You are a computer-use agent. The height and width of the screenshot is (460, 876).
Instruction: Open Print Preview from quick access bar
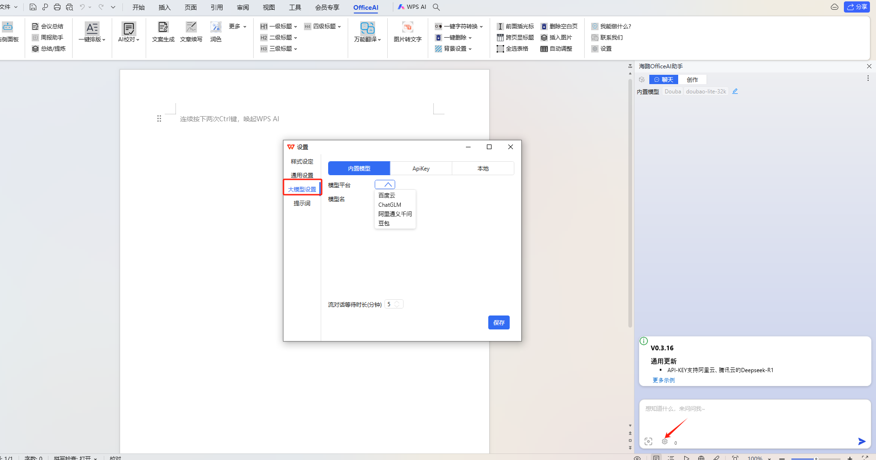tap(70, 7)
